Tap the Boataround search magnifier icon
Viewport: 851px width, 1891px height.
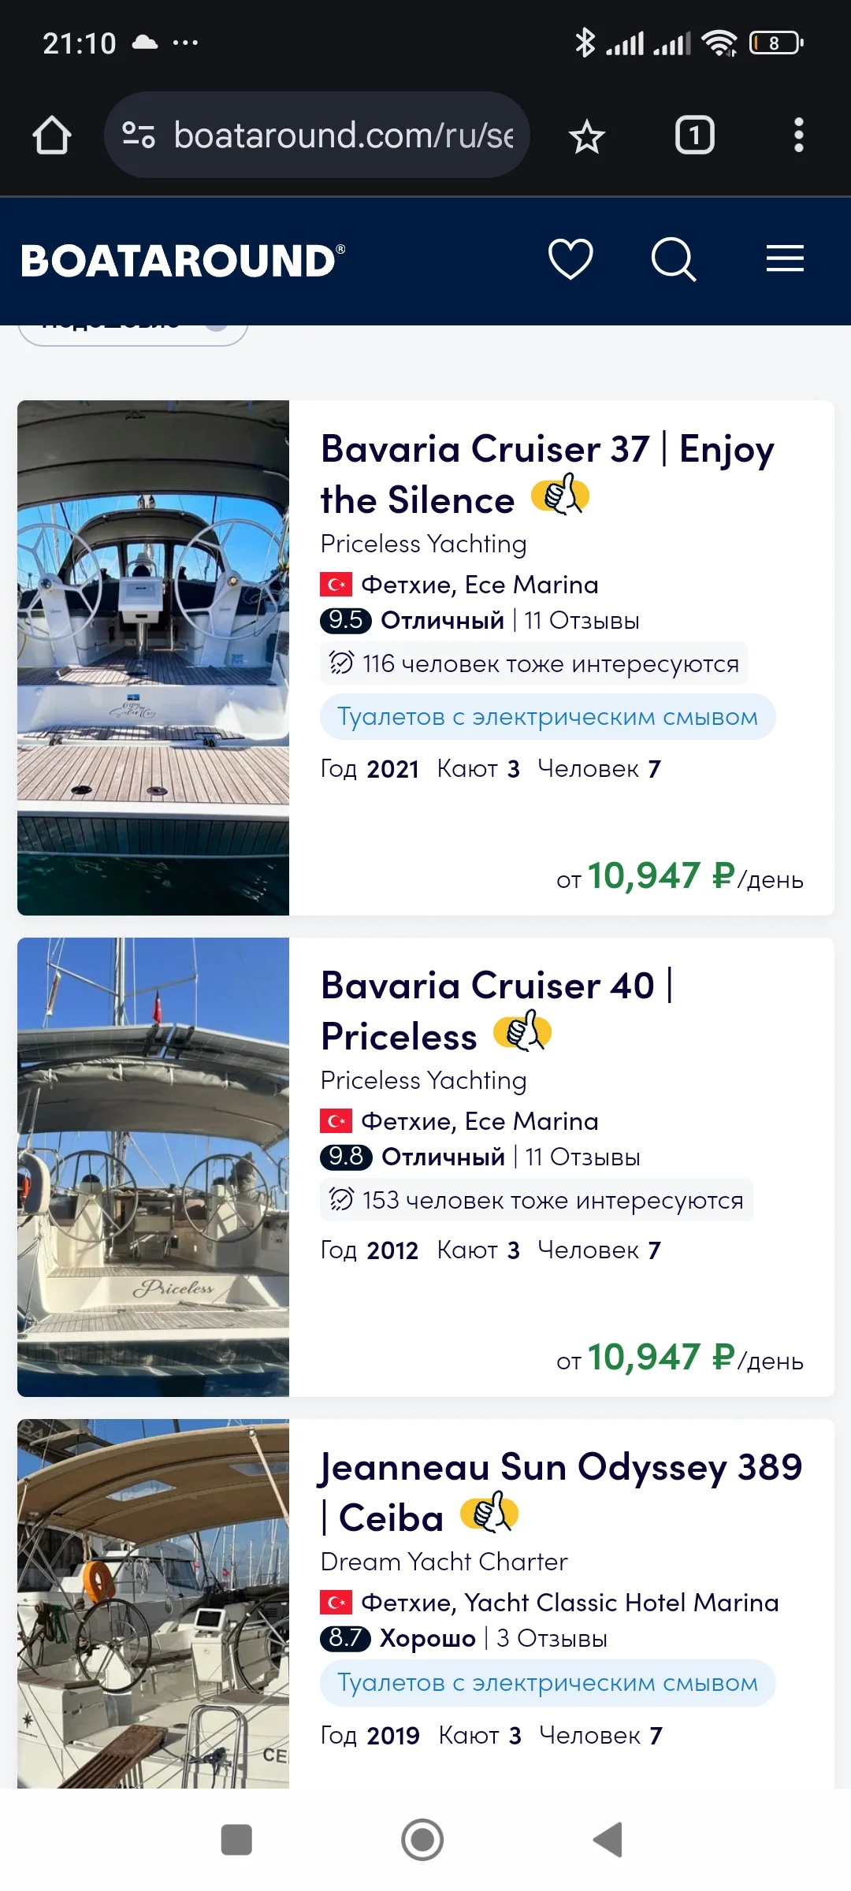674,259
